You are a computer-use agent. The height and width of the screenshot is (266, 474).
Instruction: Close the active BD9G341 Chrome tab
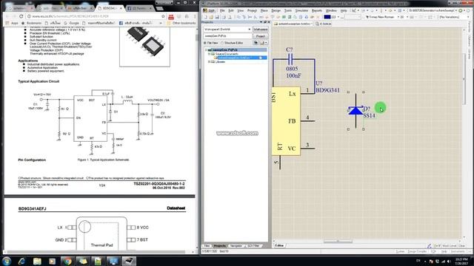tap(121, 8)
